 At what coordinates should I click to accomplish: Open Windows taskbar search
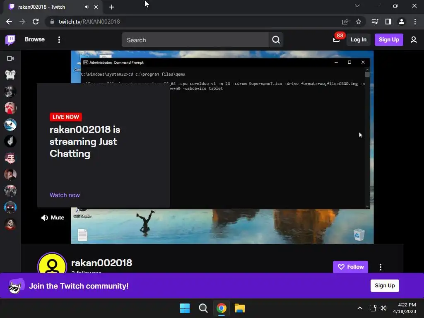pos(203,308)
